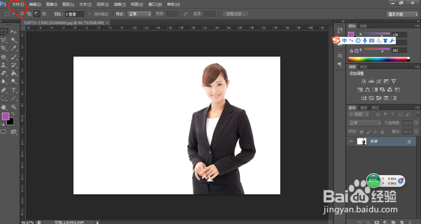Toggle the 消除锯齿 anti-alias checkbox
421x224 pixels.
click(x=90, y=14)
